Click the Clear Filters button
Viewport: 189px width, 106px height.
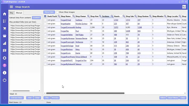click(x=173, y=98)
